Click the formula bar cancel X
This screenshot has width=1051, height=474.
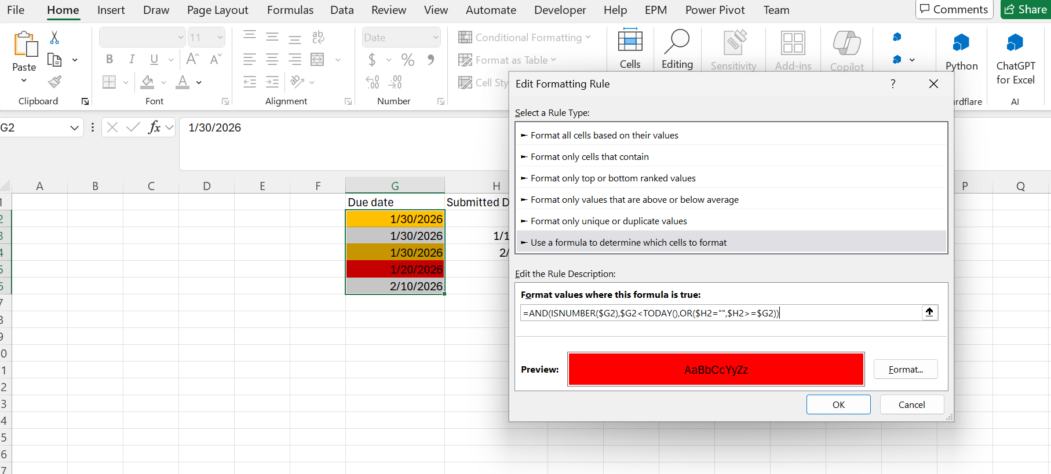pos(112,127)
